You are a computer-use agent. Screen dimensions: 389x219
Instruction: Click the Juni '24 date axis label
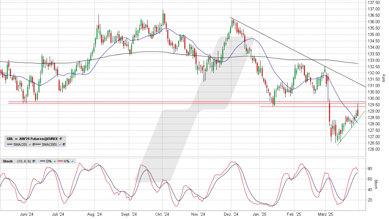click(27, 215)
